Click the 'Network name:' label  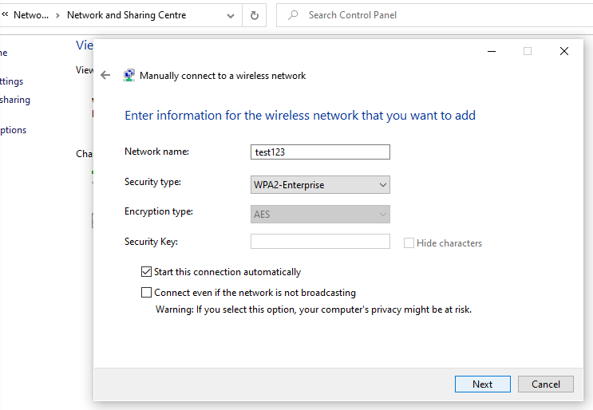[156, 152]
